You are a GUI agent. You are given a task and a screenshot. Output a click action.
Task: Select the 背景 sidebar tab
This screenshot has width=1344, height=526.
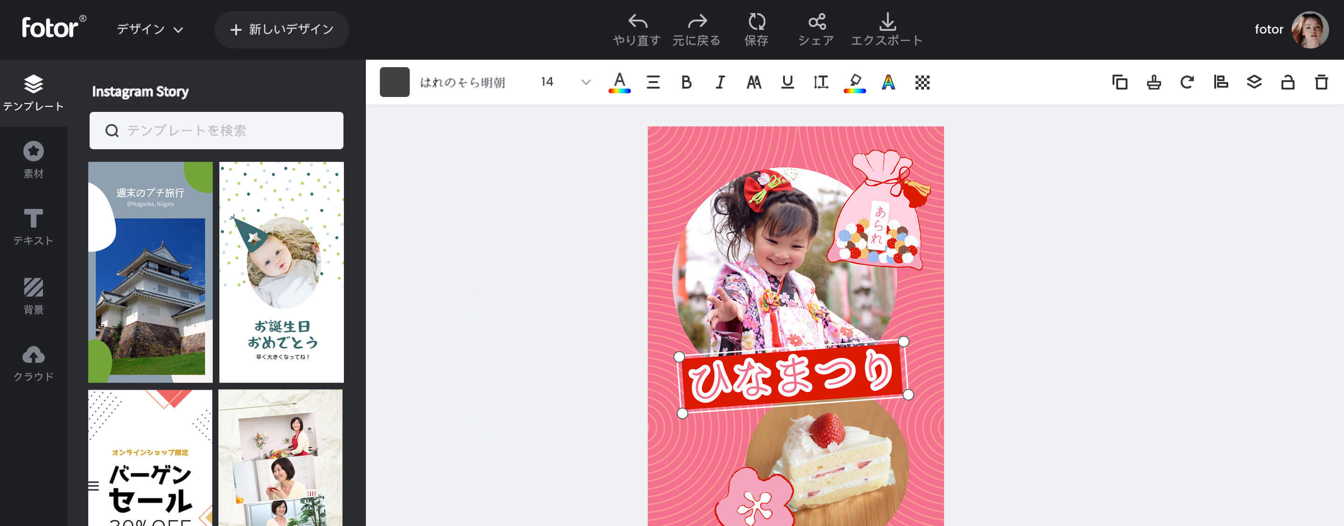(x=34, y=296)
